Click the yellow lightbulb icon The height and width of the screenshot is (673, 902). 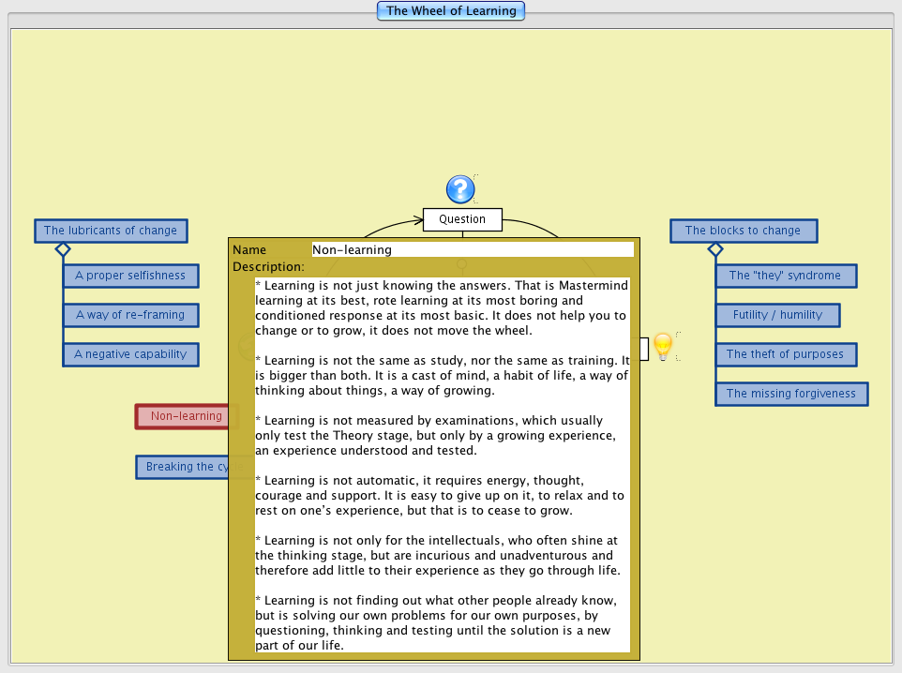coord(663,347)
